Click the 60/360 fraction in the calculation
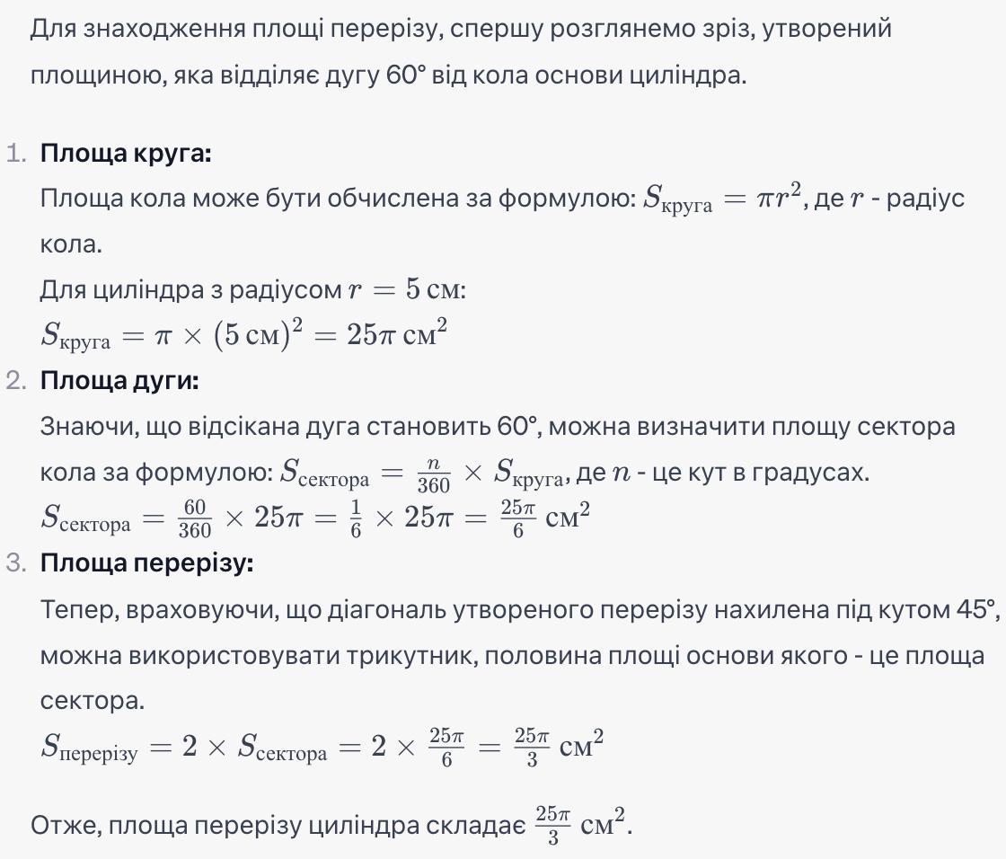1006x859 pixels. [194, 518]
